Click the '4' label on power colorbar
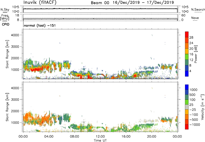 click(190, 71)
